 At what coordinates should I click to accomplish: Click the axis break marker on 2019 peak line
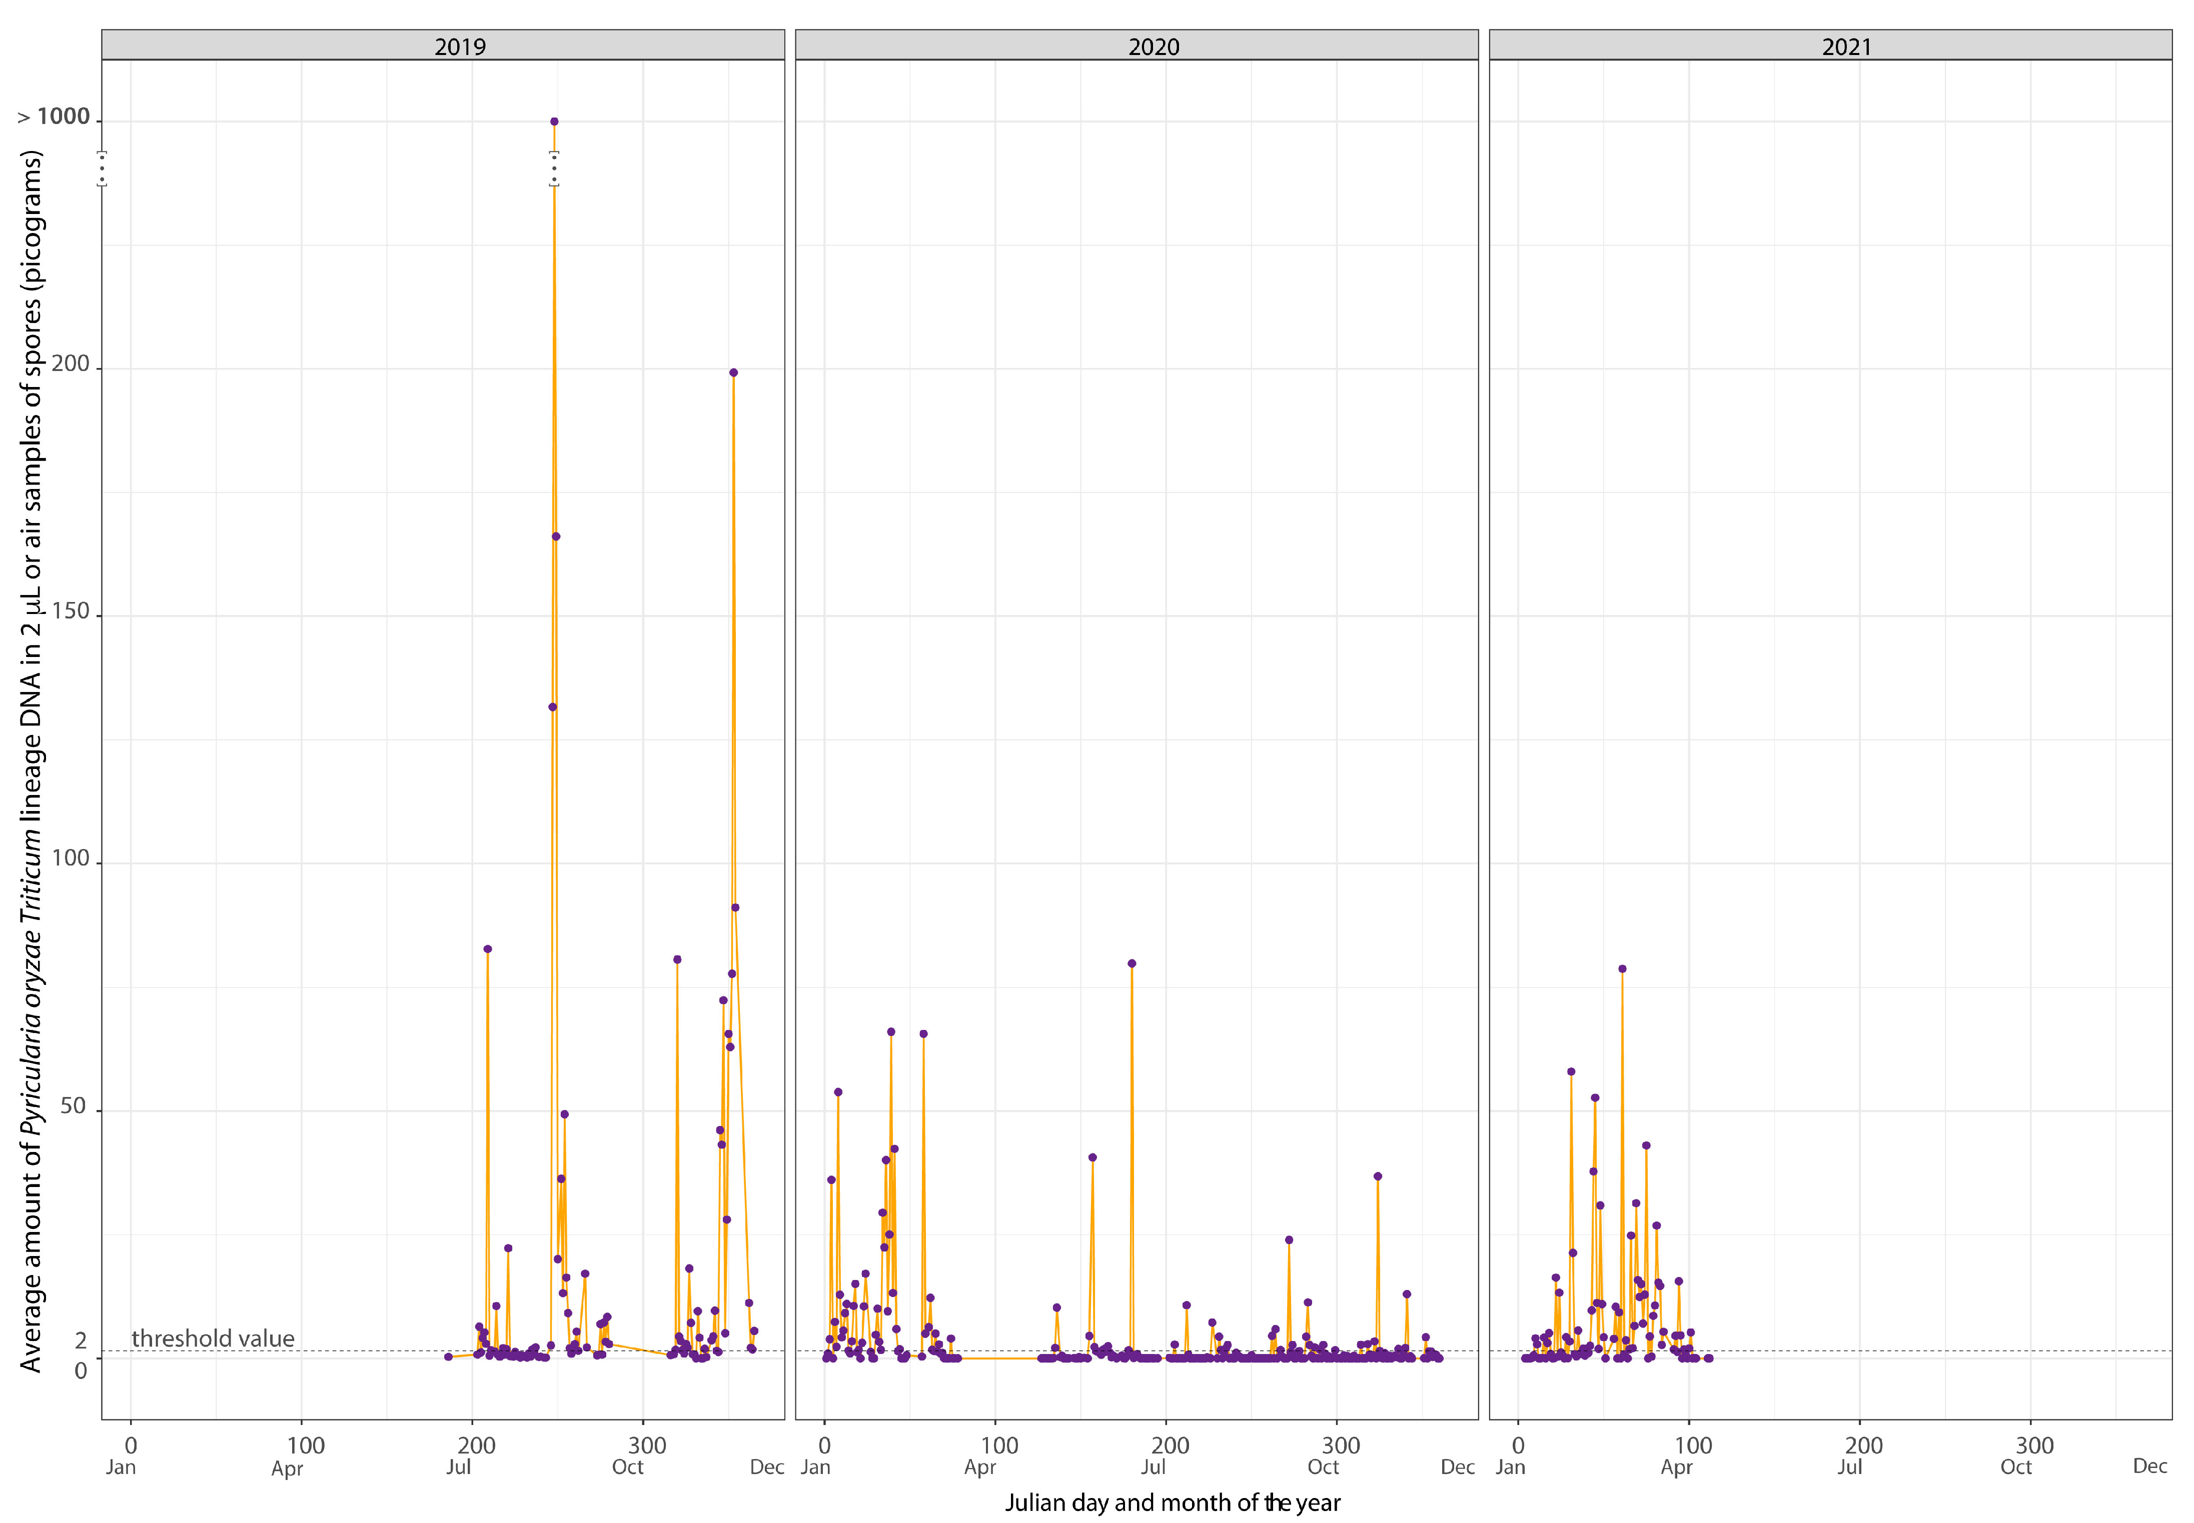pyautogui.click(x=554, y=168)
